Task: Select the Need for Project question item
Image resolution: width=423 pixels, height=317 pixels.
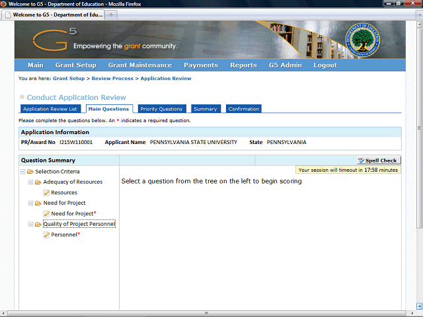Action: point(72,214)
